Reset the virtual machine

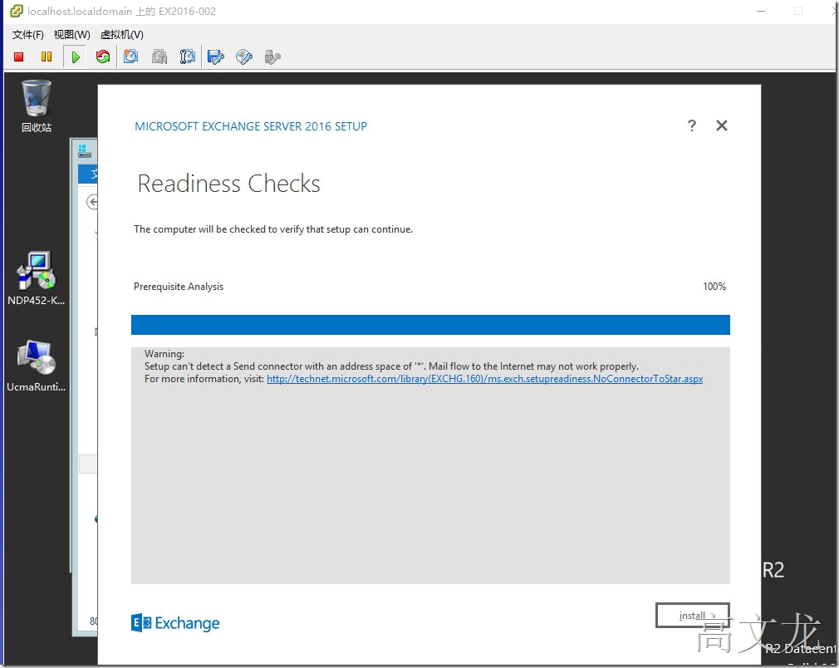coord(103,56)
